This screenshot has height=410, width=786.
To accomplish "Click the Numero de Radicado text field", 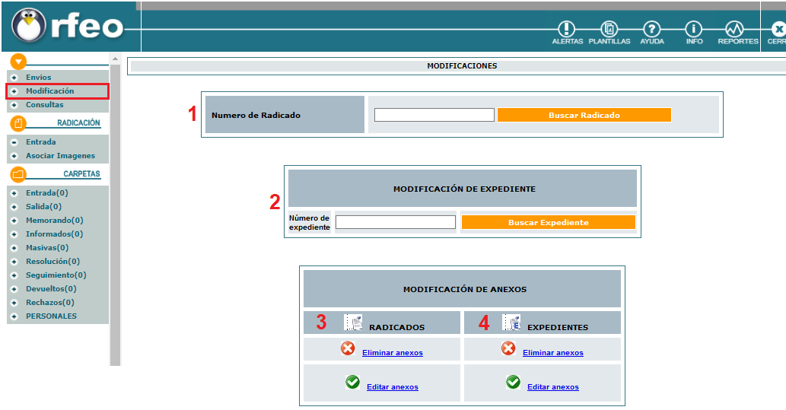I will click(x=434, y=115).
